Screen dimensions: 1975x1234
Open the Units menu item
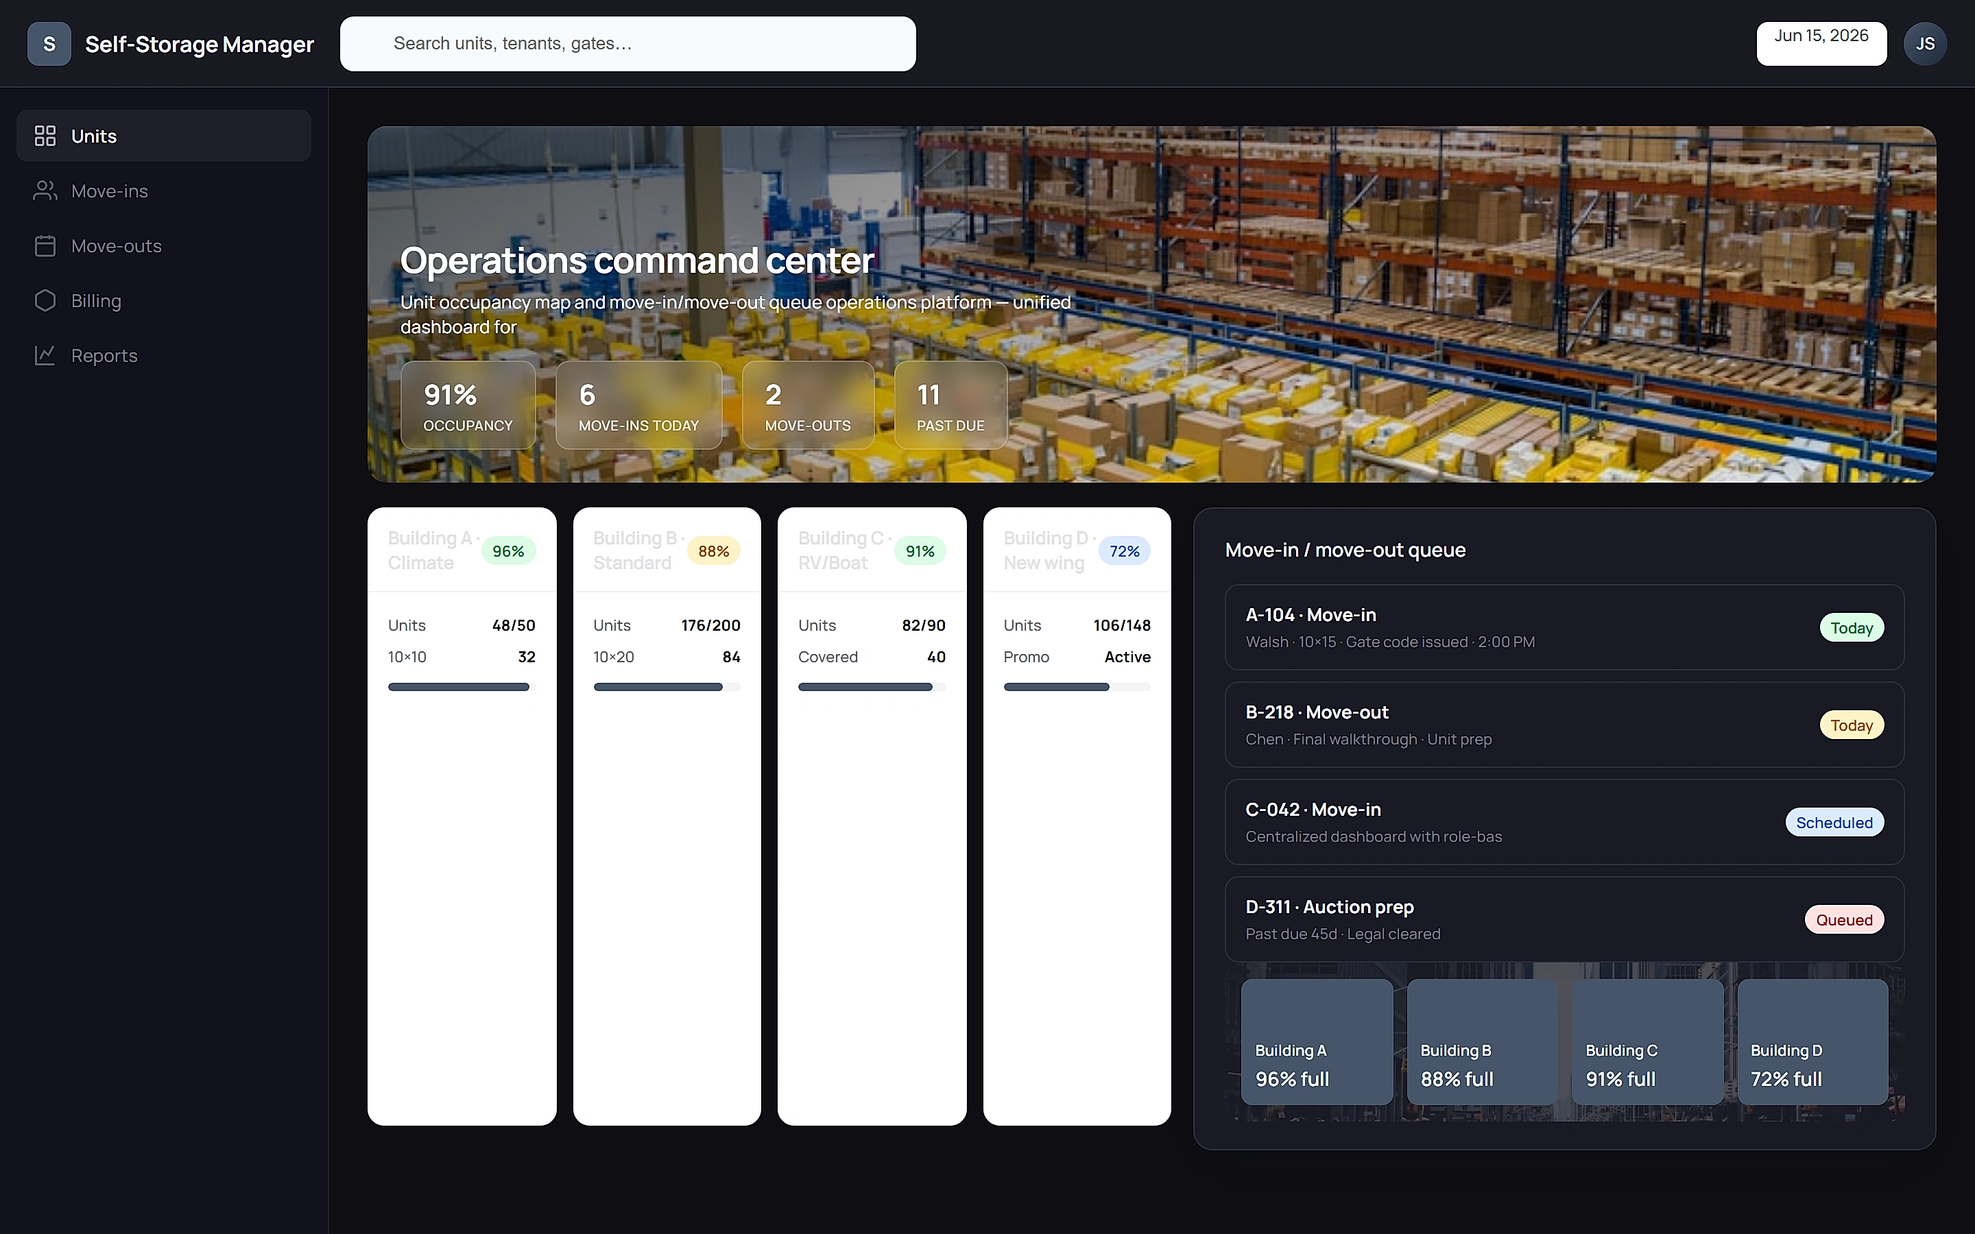click(163, 136)
